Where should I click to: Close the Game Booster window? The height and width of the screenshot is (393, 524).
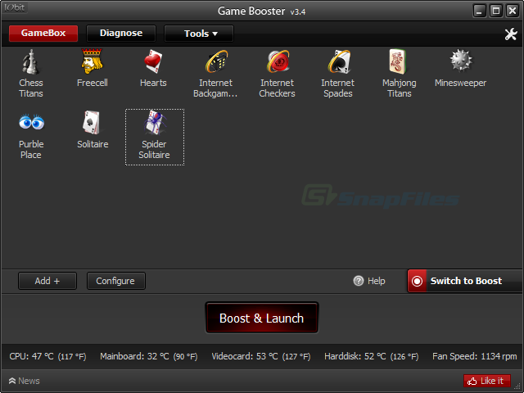[513, 11]
